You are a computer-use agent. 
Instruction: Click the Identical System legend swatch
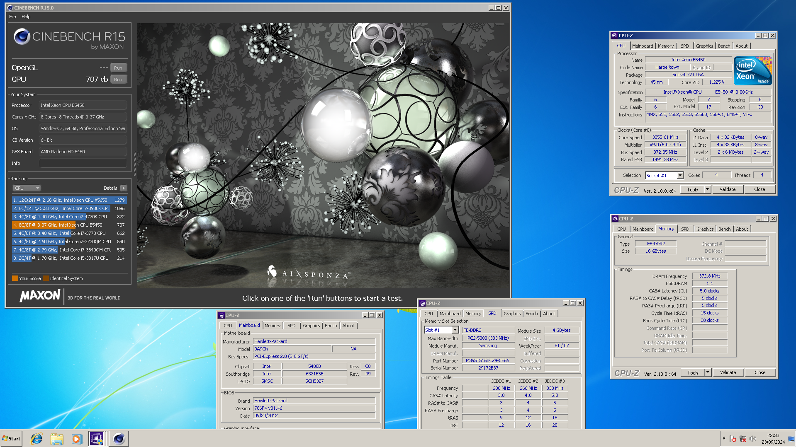(x=46, y=278)
